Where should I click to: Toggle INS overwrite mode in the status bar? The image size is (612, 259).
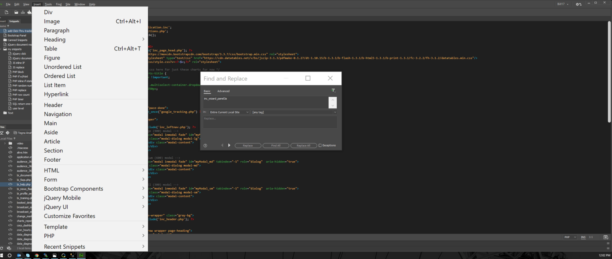(583, 237)
